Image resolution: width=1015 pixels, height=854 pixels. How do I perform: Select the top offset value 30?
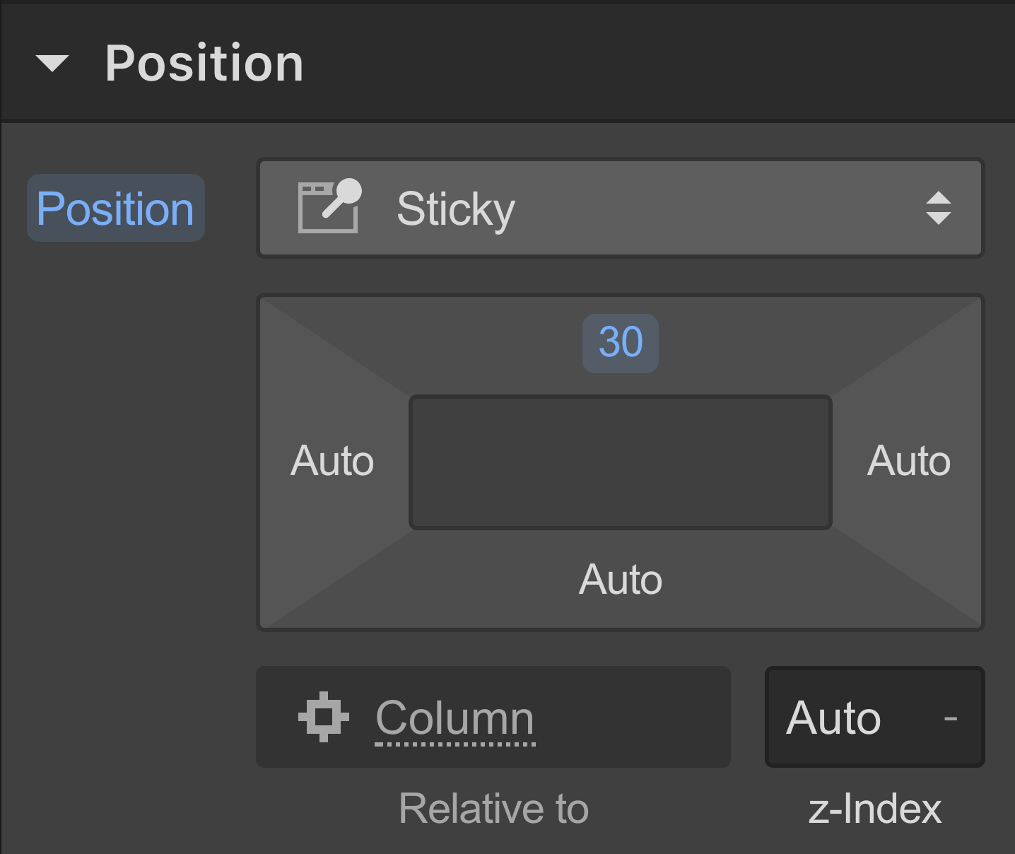[x=621, y=343]
